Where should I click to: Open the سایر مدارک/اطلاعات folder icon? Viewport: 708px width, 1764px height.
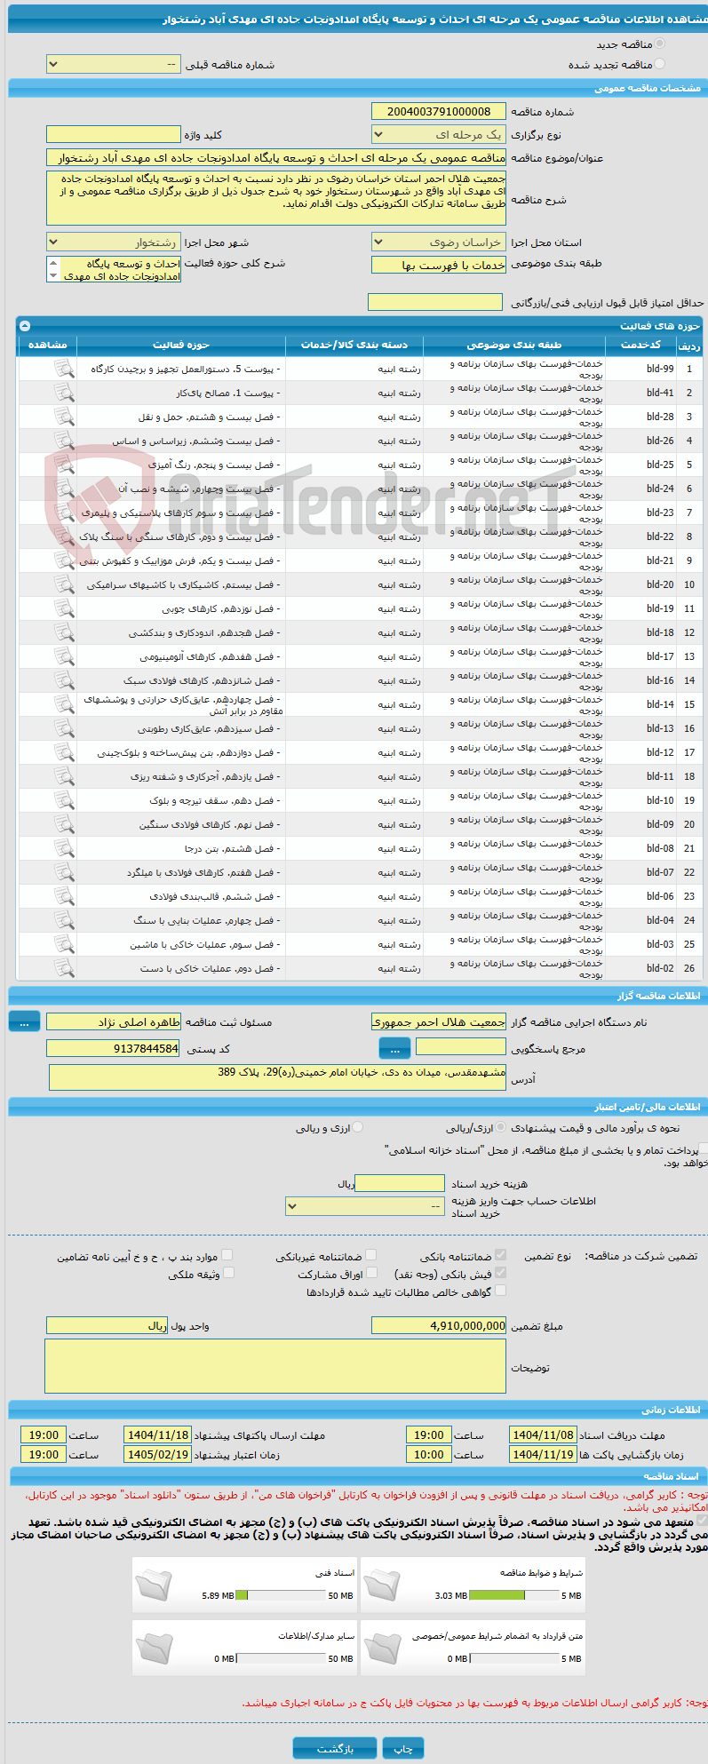(x=154, y=1647)
